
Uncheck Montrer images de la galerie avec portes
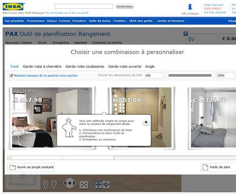(11, 76)
